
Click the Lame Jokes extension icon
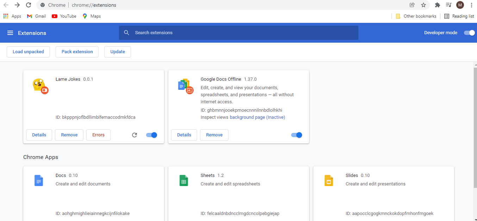[40, 86]
